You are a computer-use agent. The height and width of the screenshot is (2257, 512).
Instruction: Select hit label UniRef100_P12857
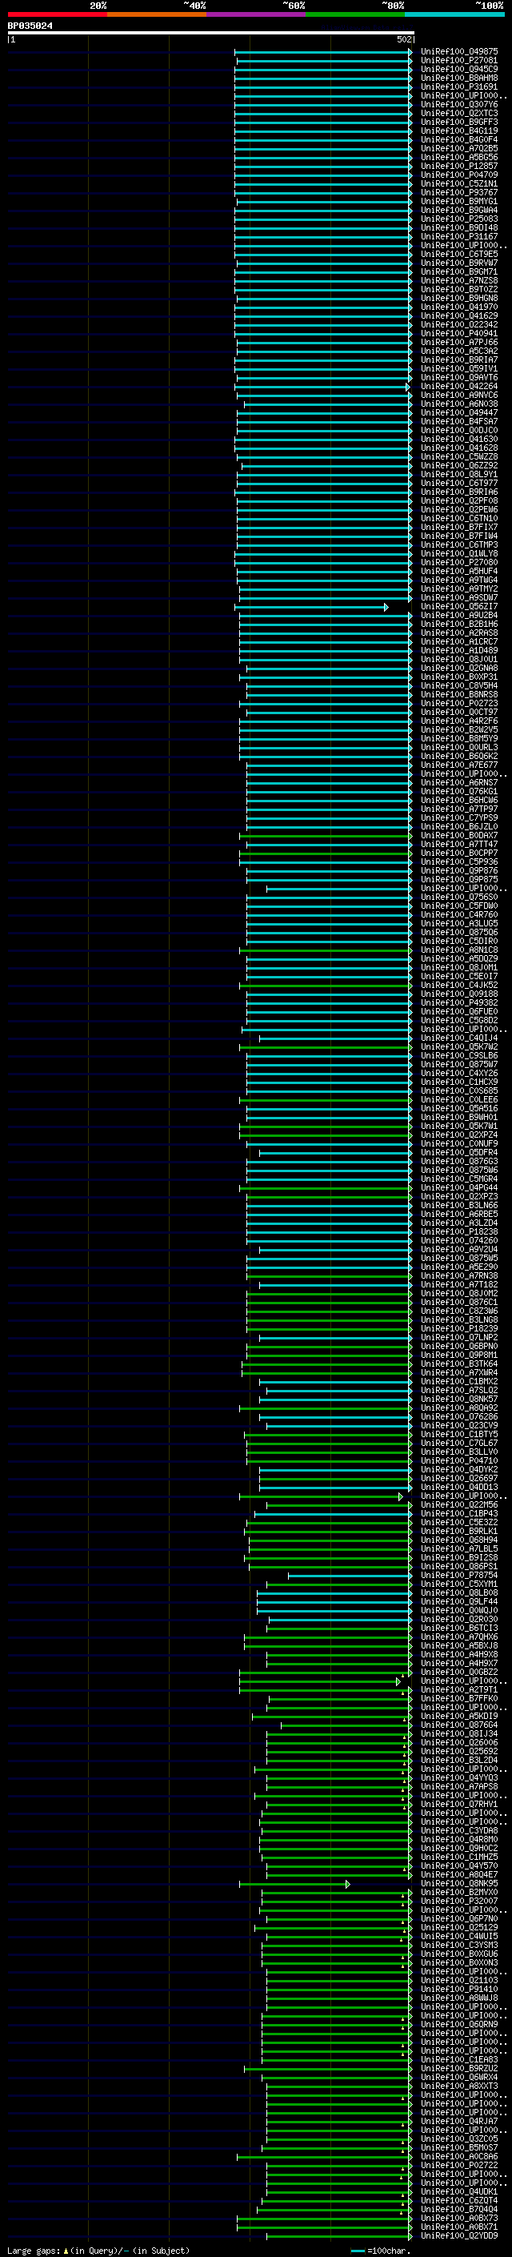459,166
